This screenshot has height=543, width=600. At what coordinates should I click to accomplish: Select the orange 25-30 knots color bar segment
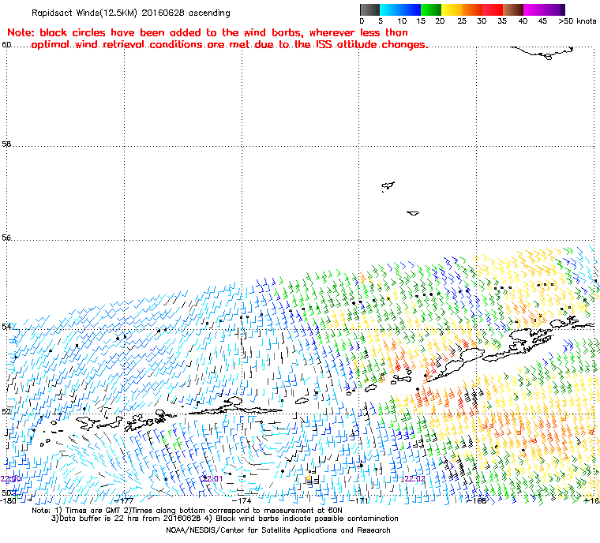tap(472, 9)
